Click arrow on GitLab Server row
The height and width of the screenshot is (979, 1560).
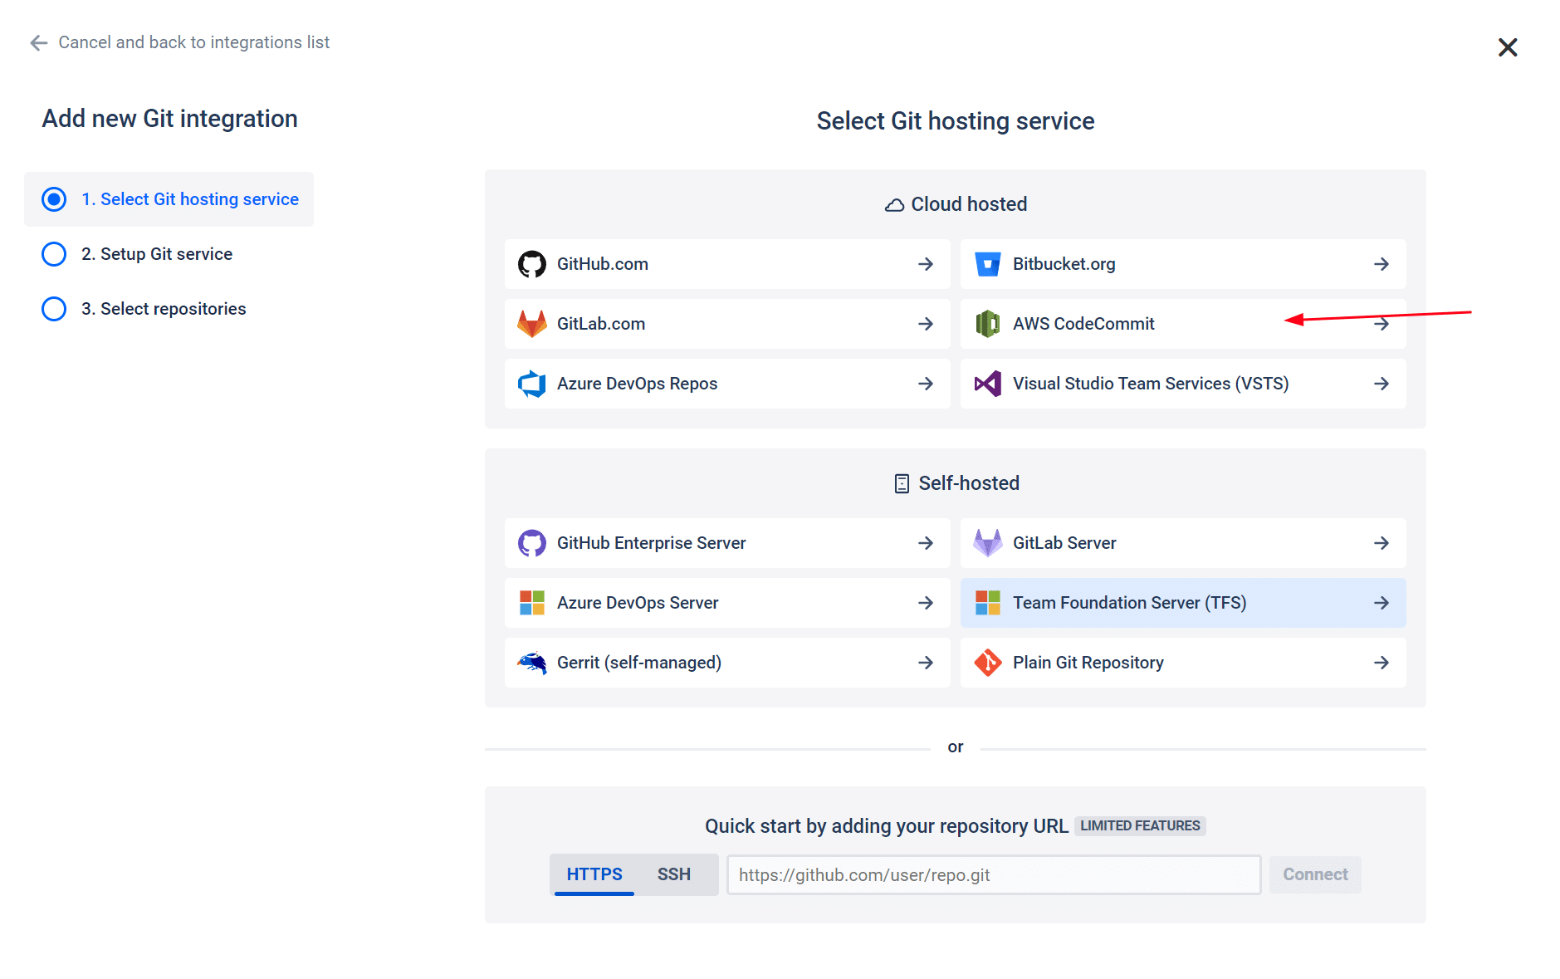click(1382, 543)
